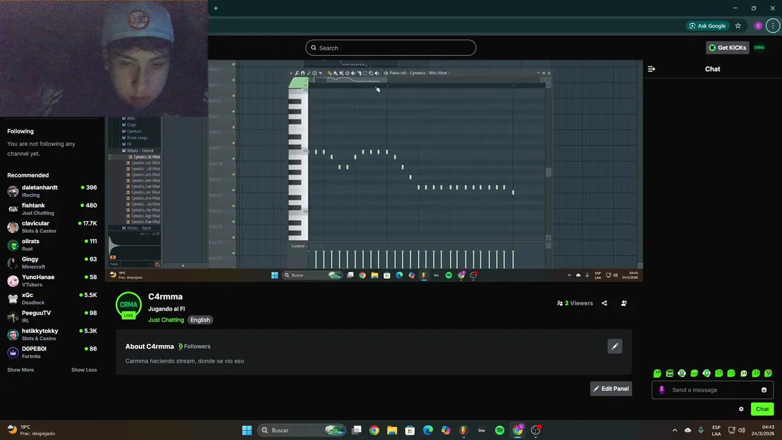Open the weather widget showing 19°C
Screen dimensions: 782x440
[31, 430]
